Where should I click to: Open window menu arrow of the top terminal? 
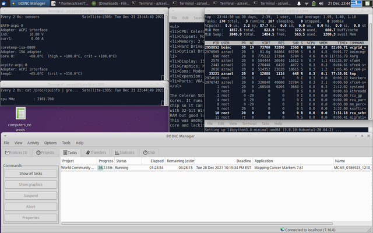(x=209, y=11)
